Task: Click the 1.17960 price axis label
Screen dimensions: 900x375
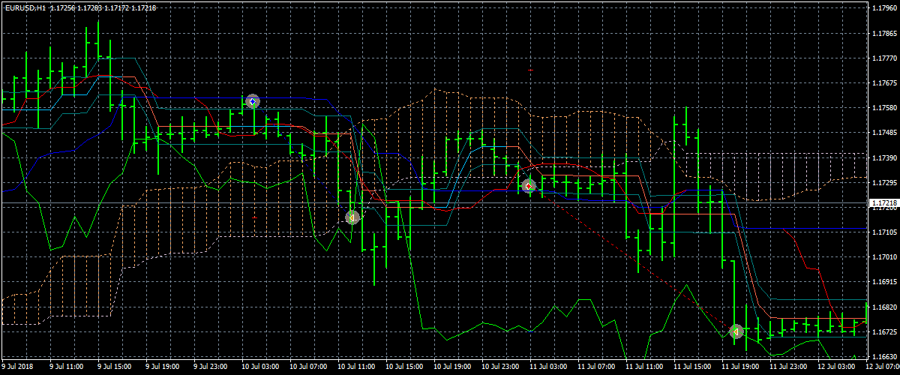Action: click(885, 9)
